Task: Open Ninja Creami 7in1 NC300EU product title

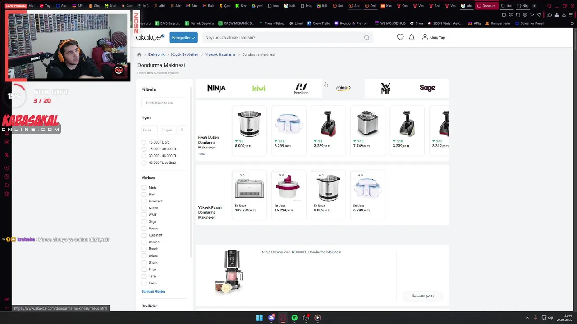Action: [302, 252]
